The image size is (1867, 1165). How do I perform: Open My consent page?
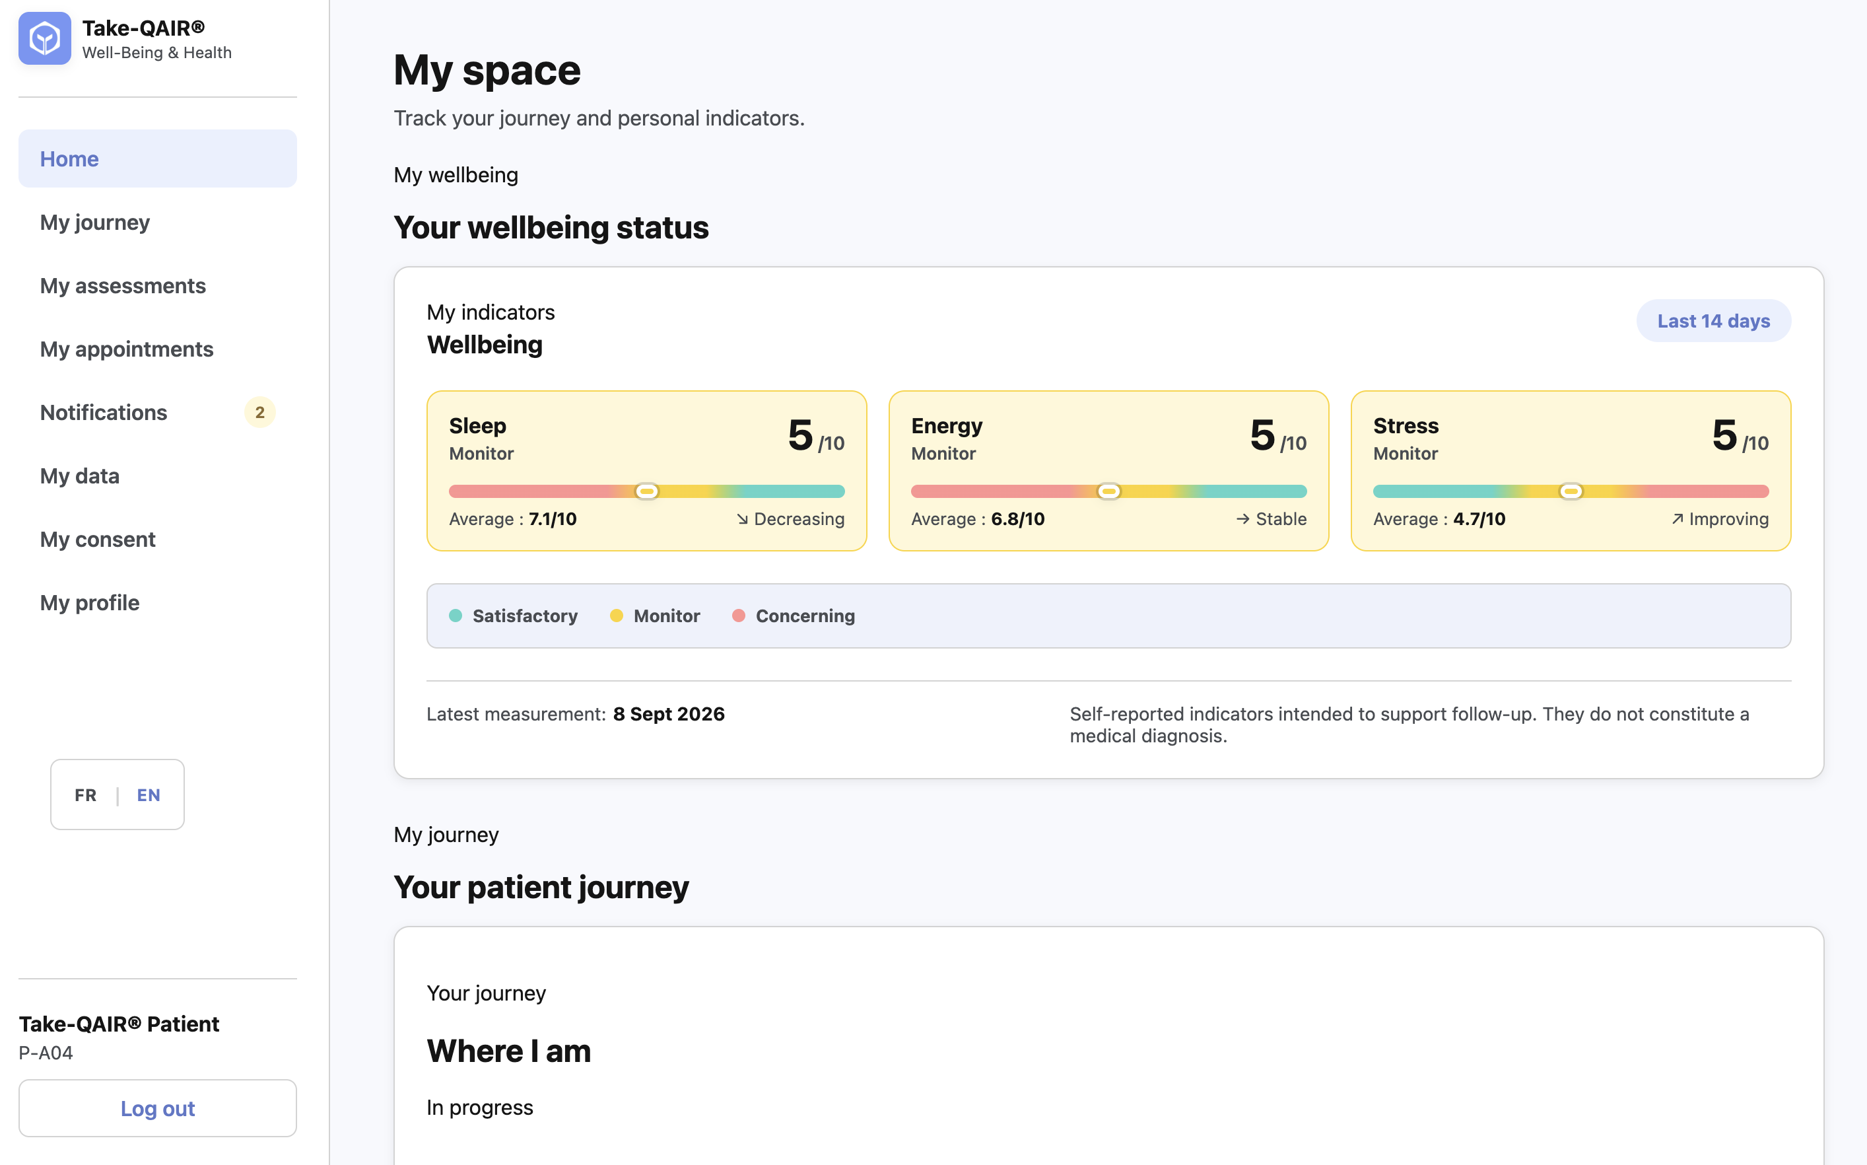(157, 540)
